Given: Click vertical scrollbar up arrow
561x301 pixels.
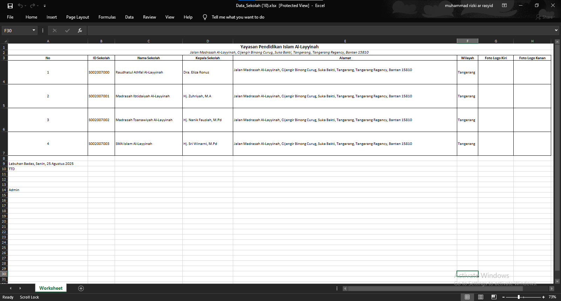Looking at the screenshot, I should pos(557,41).
